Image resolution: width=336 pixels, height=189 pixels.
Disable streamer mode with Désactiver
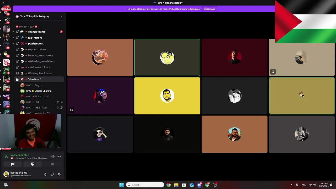209,9
